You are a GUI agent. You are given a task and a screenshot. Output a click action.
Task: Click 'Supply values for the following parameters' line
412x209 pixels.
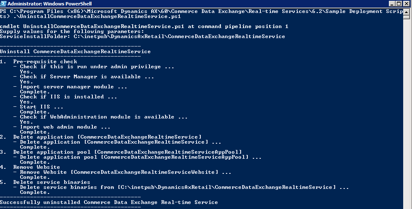pyautogui.click(x=72, y=31)
